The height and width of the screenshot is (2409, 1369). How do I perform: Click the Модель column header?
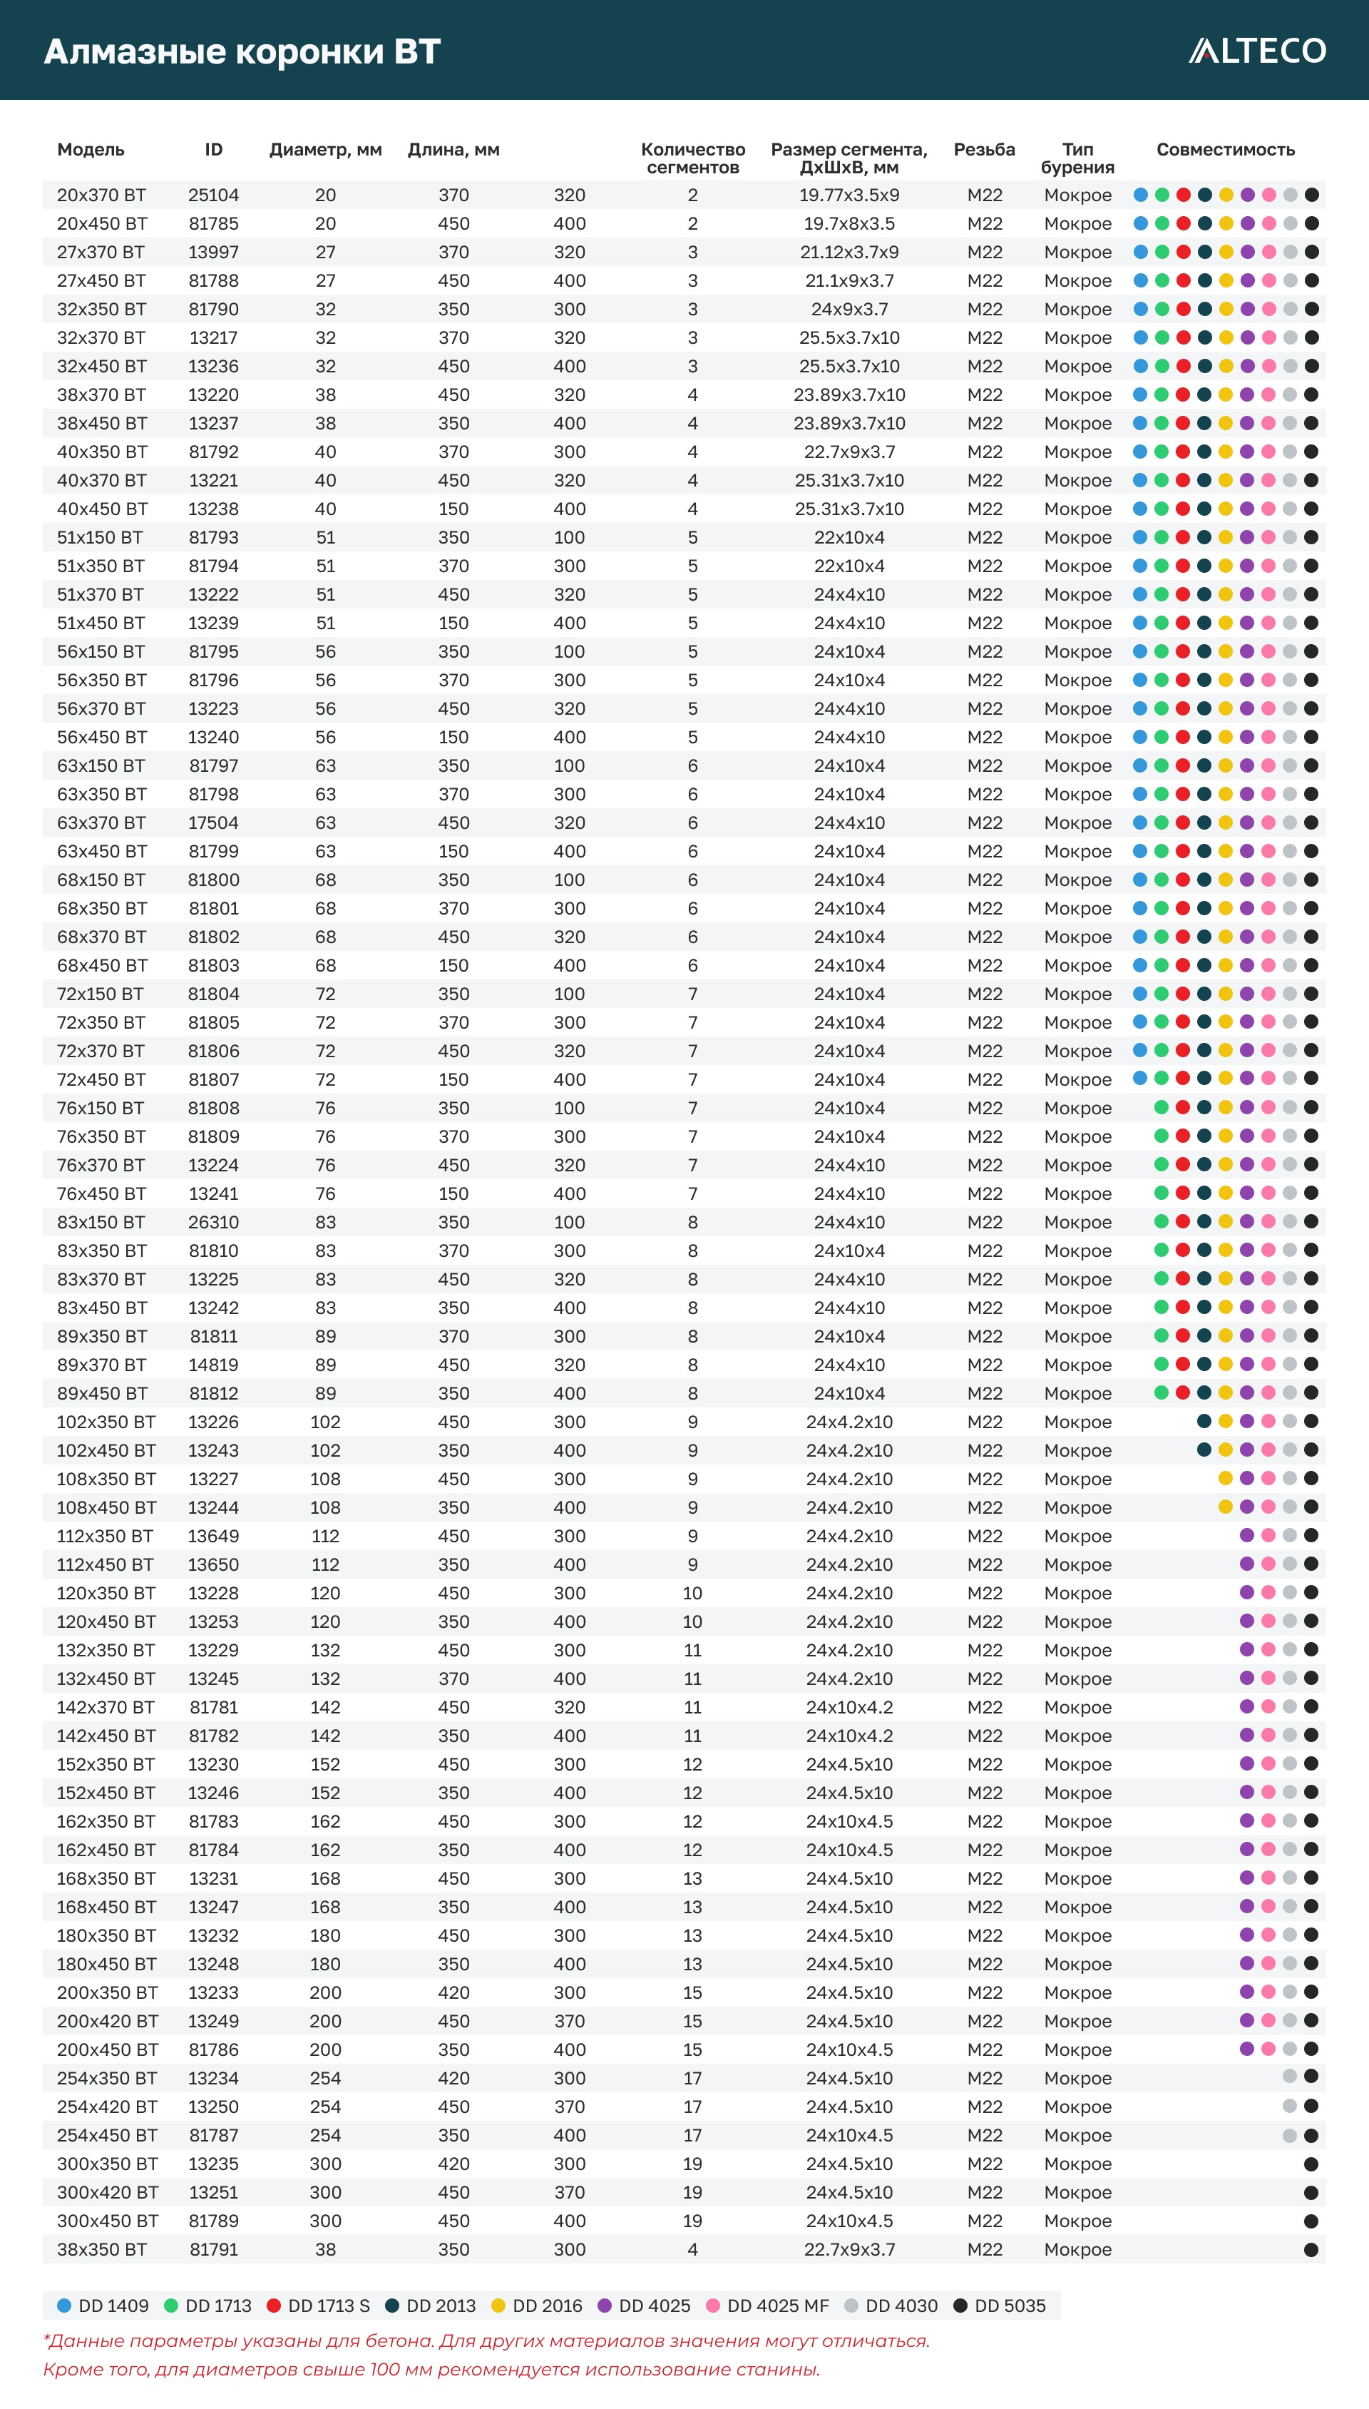coord(91,150)
